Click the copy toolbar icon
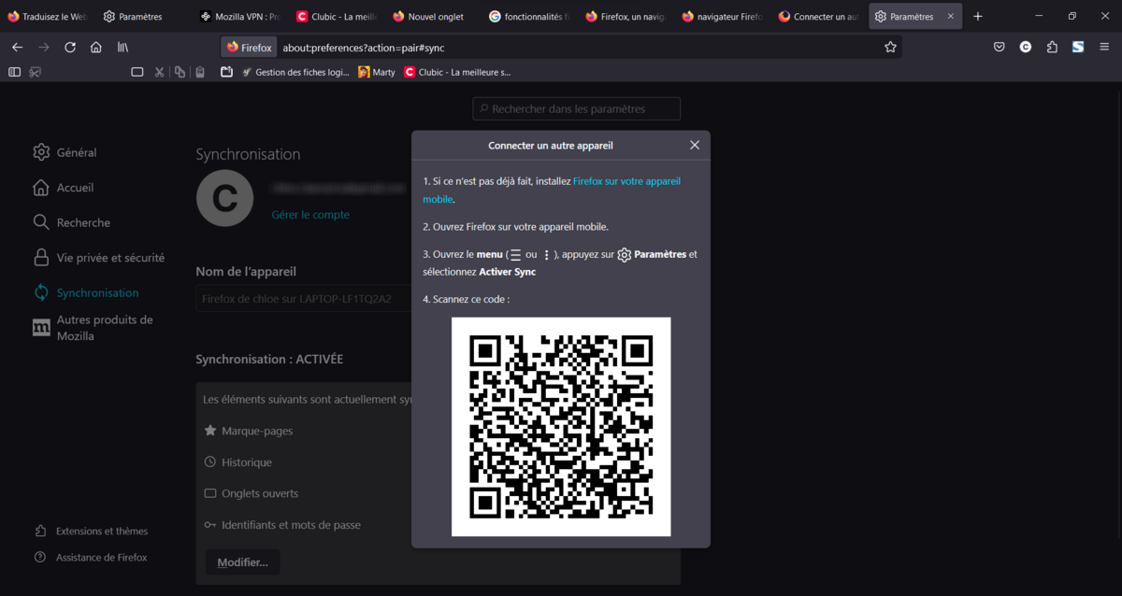This screenshot has width=1122, height=596. [x=180, y=72]
